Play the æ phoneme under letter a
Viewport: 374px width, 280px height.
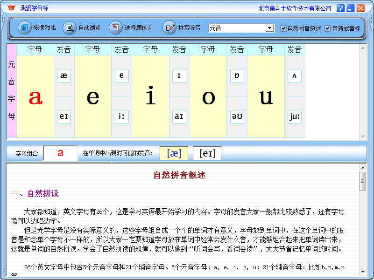[64, 75]
